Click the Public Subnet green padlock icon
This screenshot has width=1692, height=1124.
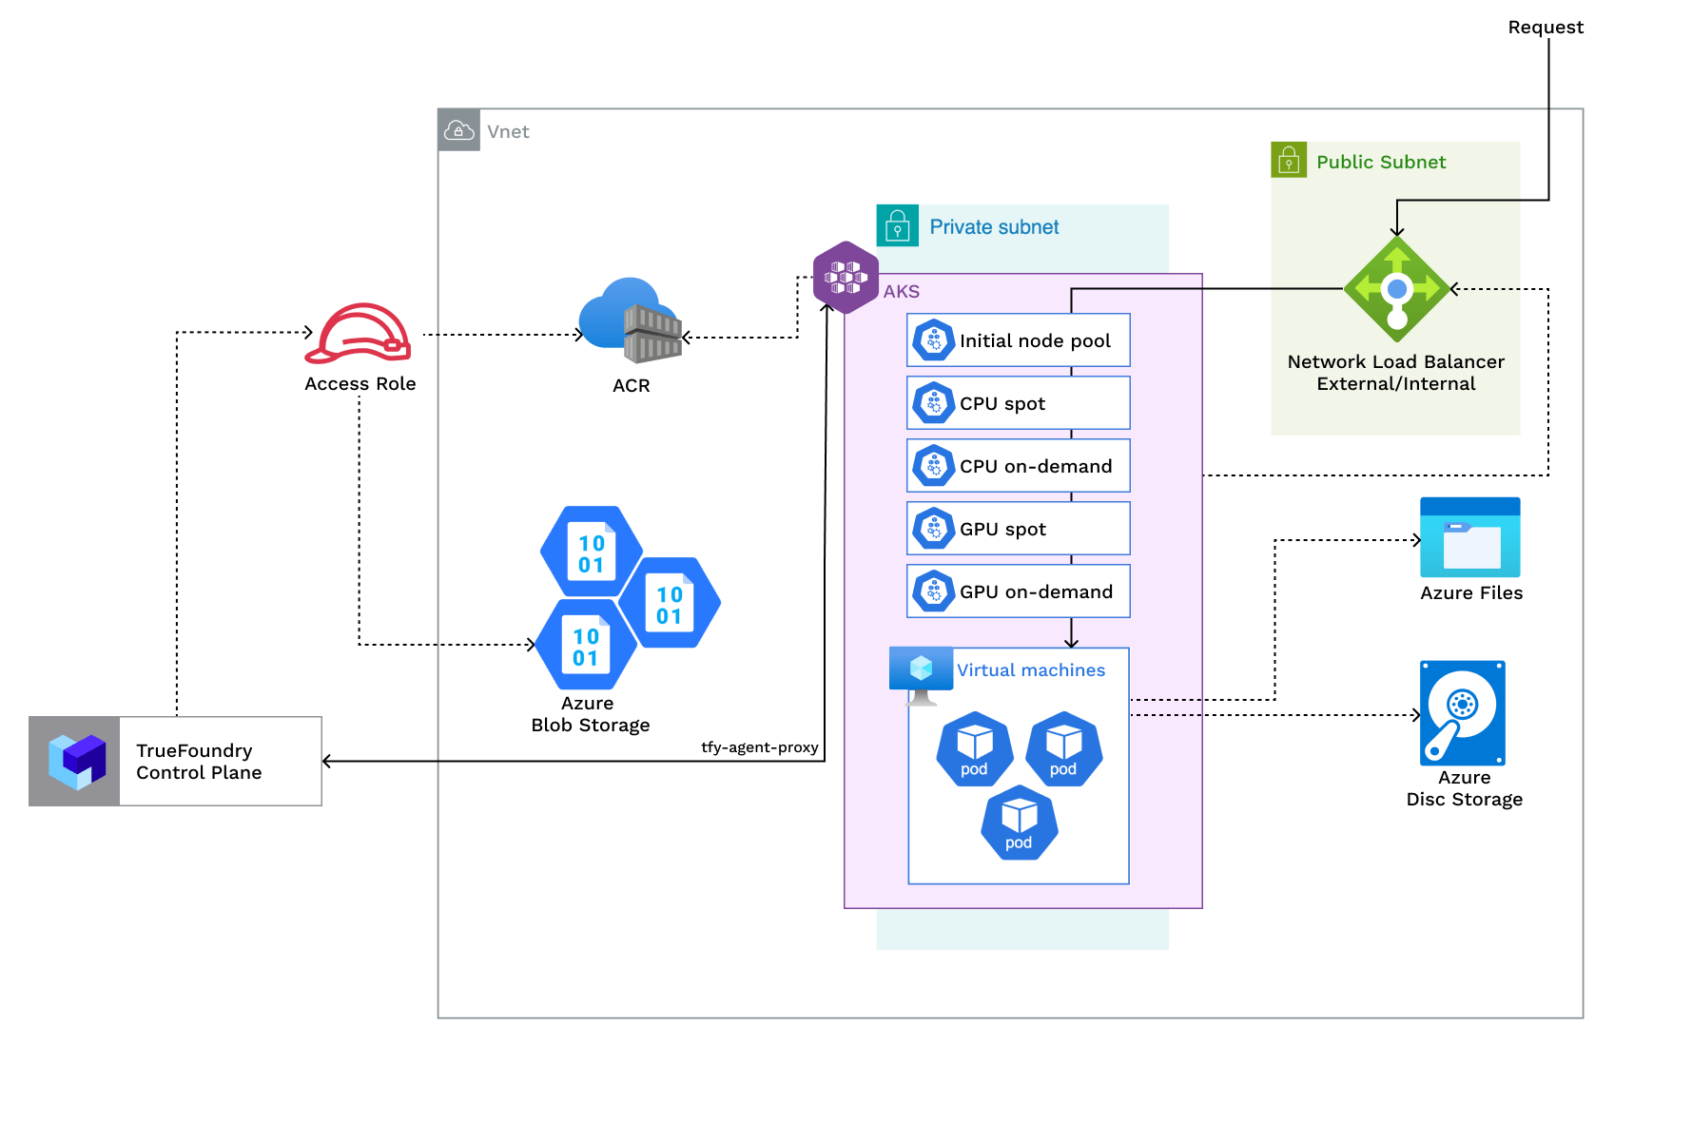pyautogui.click(x=1289, y=160)
